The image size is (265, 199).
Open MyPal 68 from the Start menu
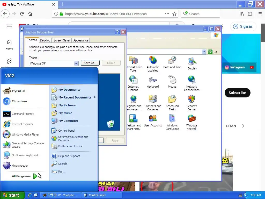pos(14,91)
